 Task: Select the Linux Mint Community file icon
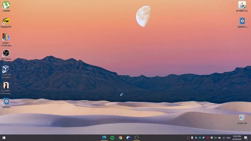[6, 88]
